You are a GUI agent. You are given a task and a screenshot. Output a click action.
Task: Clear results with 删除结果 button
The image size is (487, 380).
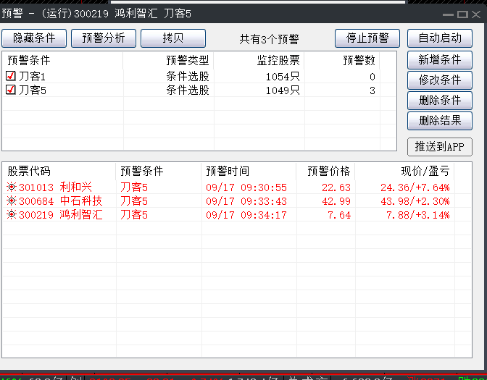click(440, 121)
